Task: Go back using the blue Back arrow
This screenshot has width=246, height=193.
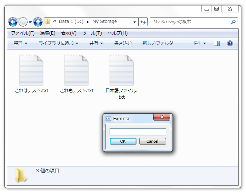Action: (13, 22)
